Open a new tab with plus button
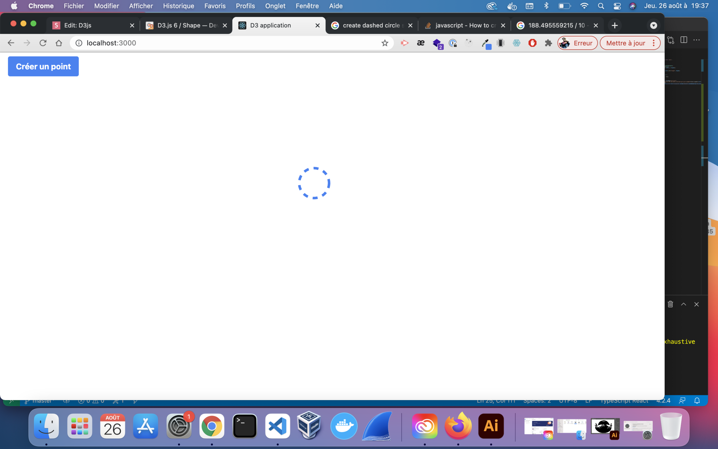The image size is (718, 449). (x=614, y=25)
